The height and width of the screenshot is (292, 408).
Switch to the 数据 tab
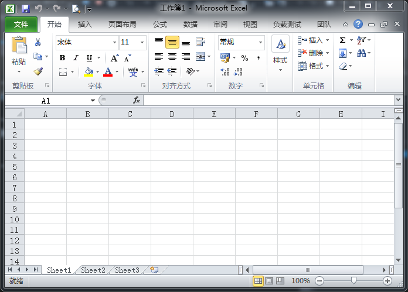[190, 25]
